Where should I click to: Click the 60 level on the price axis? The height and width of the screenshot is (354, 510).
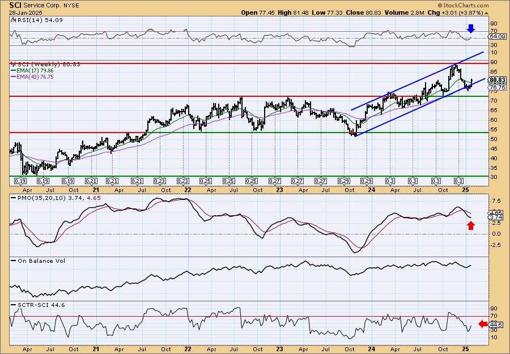point(494,120)
